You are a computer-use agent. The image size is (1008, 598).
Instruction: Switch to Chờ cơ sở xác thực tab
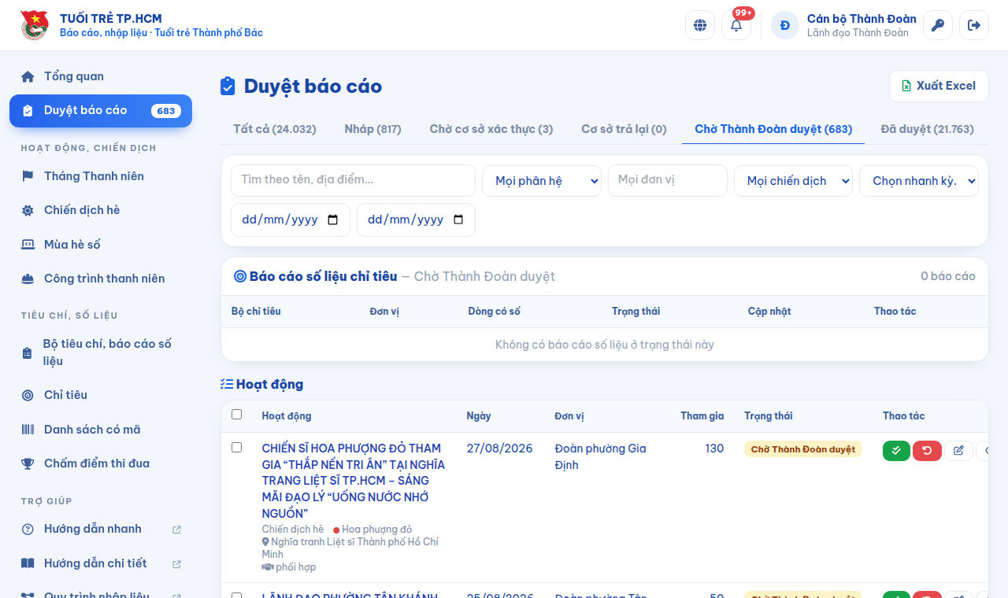point(491,129)
